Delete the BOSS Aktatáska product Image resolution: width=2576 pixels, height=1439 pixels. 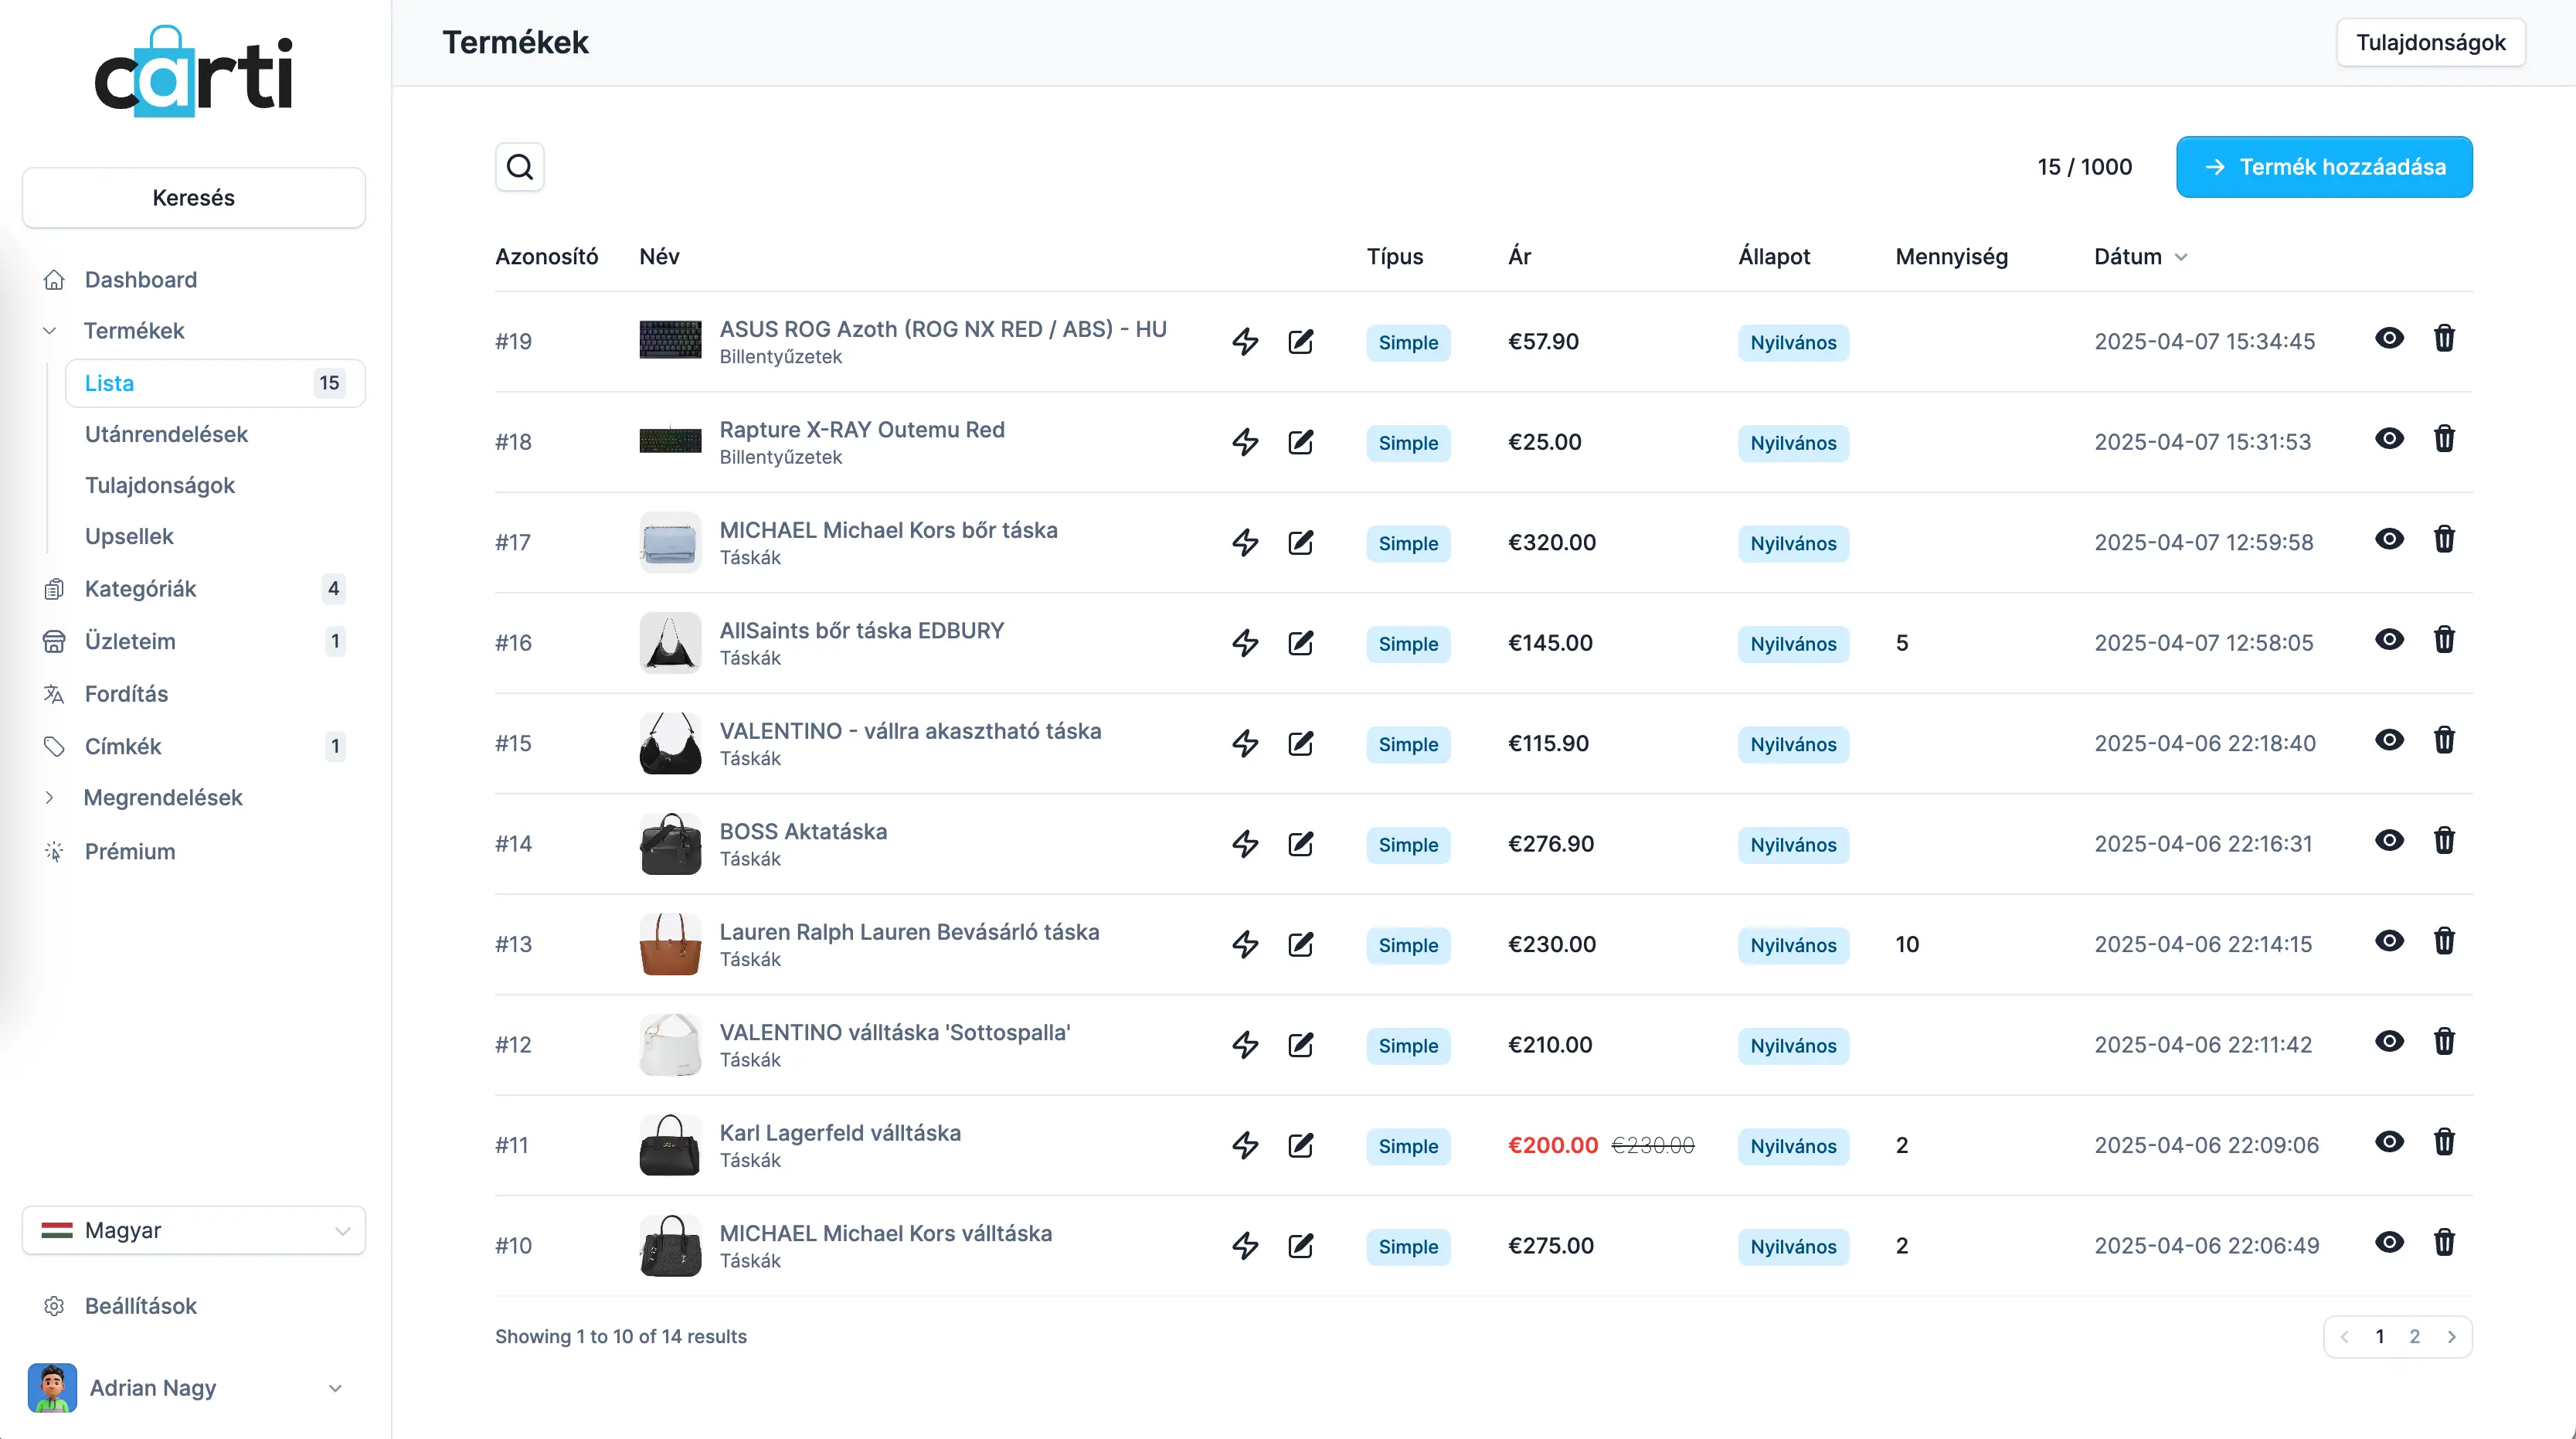point(2444,840)
